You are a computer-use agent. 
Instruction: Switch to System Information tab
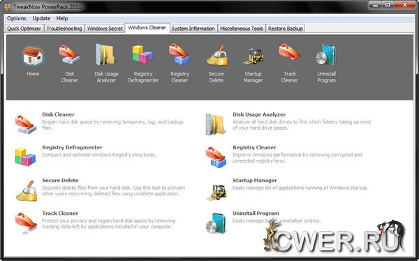click(x=193, y=29)
